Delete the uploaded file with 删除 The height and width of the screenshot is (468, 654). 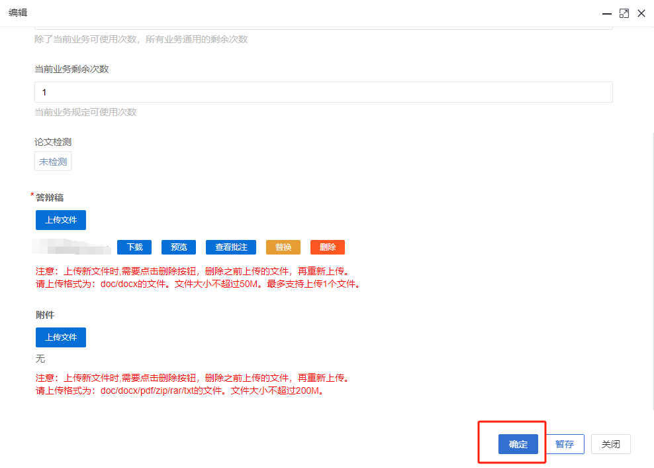(328, 247)
